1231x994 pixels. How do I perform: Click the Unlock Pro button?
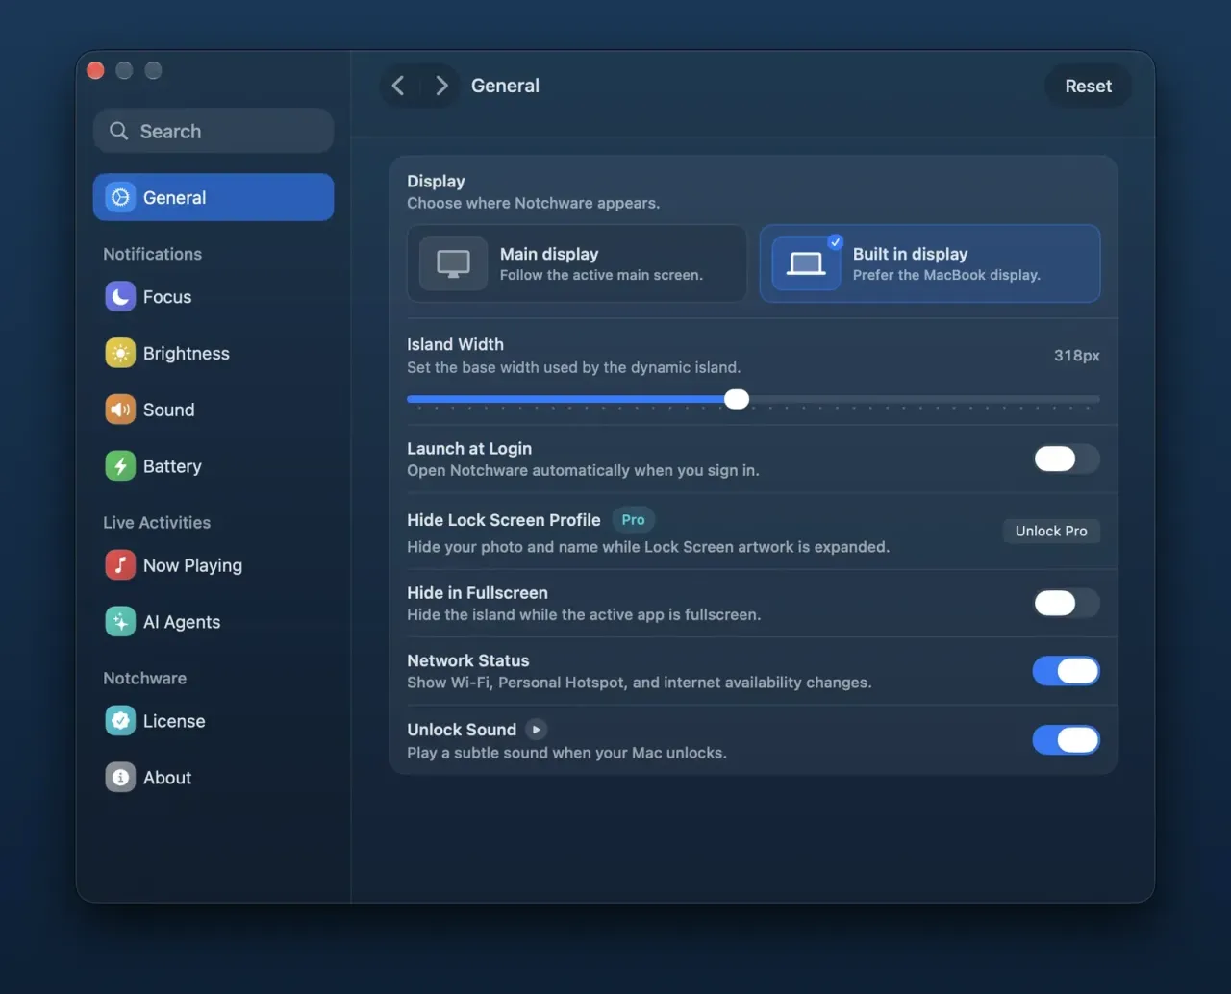(x=1051, y=531)
